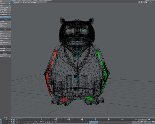
Task: Click the viewport center-on-item icon
Action: pos(139,2)
